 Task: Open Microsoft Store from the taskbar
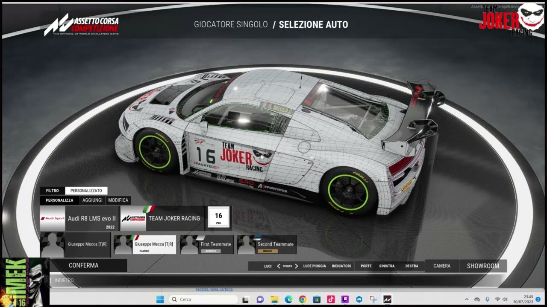click(317, 299)
